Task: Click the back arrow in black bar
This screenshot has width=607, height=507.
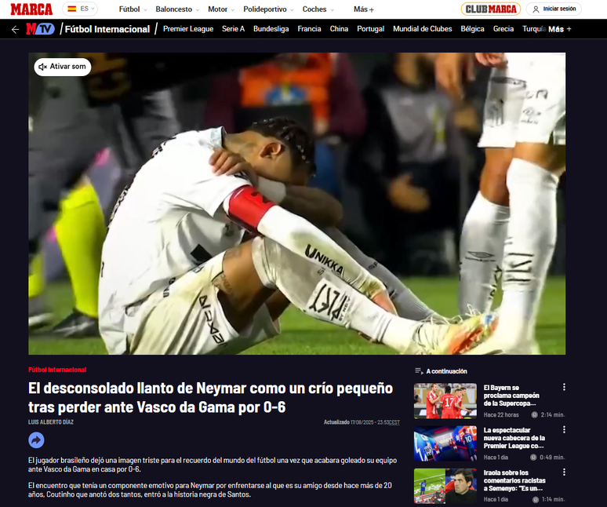Action: (15, 30)
